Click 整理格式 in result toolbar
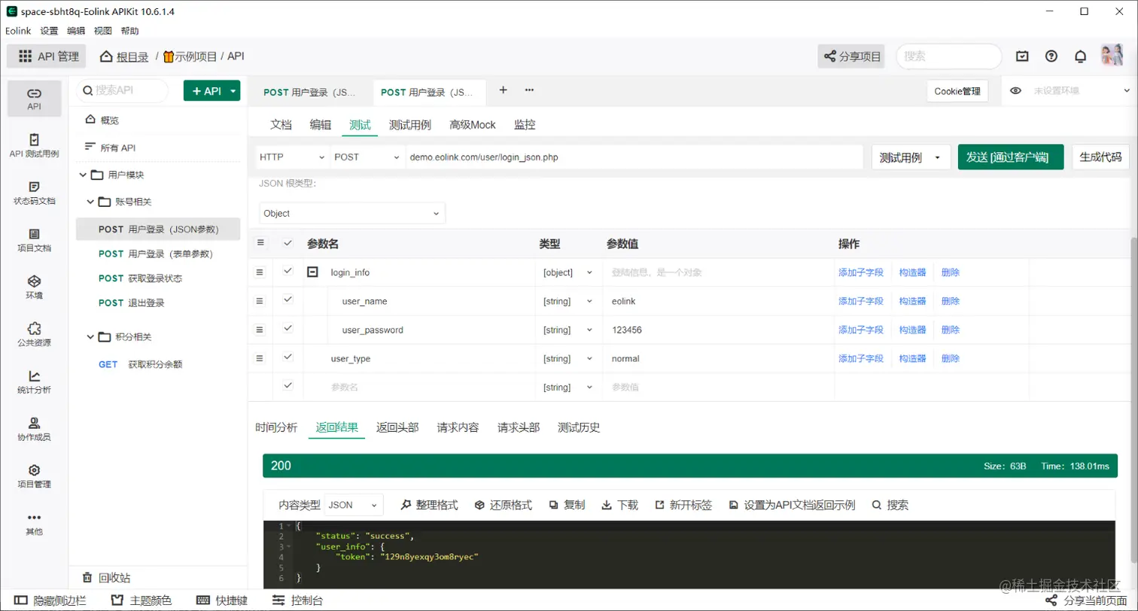The width and height of the screenshot is (1138, 611). [x=429, y=505]
